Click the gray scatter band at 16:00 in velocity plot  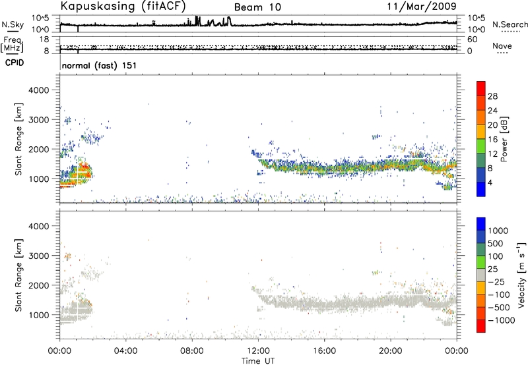point(324,304)
